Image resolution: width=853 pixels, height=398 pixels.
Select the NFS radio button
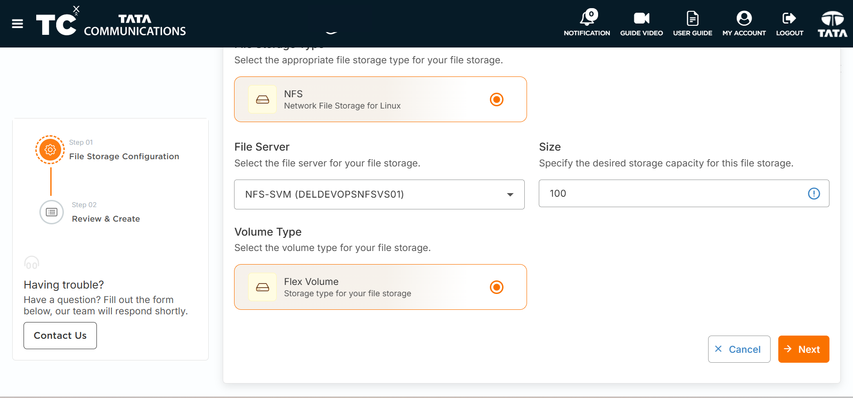[497, 99]
